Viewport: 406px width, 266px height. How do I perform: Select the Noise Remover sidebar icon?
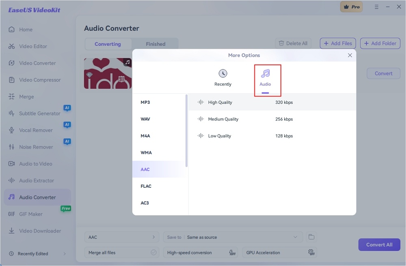tap(11, 147)
